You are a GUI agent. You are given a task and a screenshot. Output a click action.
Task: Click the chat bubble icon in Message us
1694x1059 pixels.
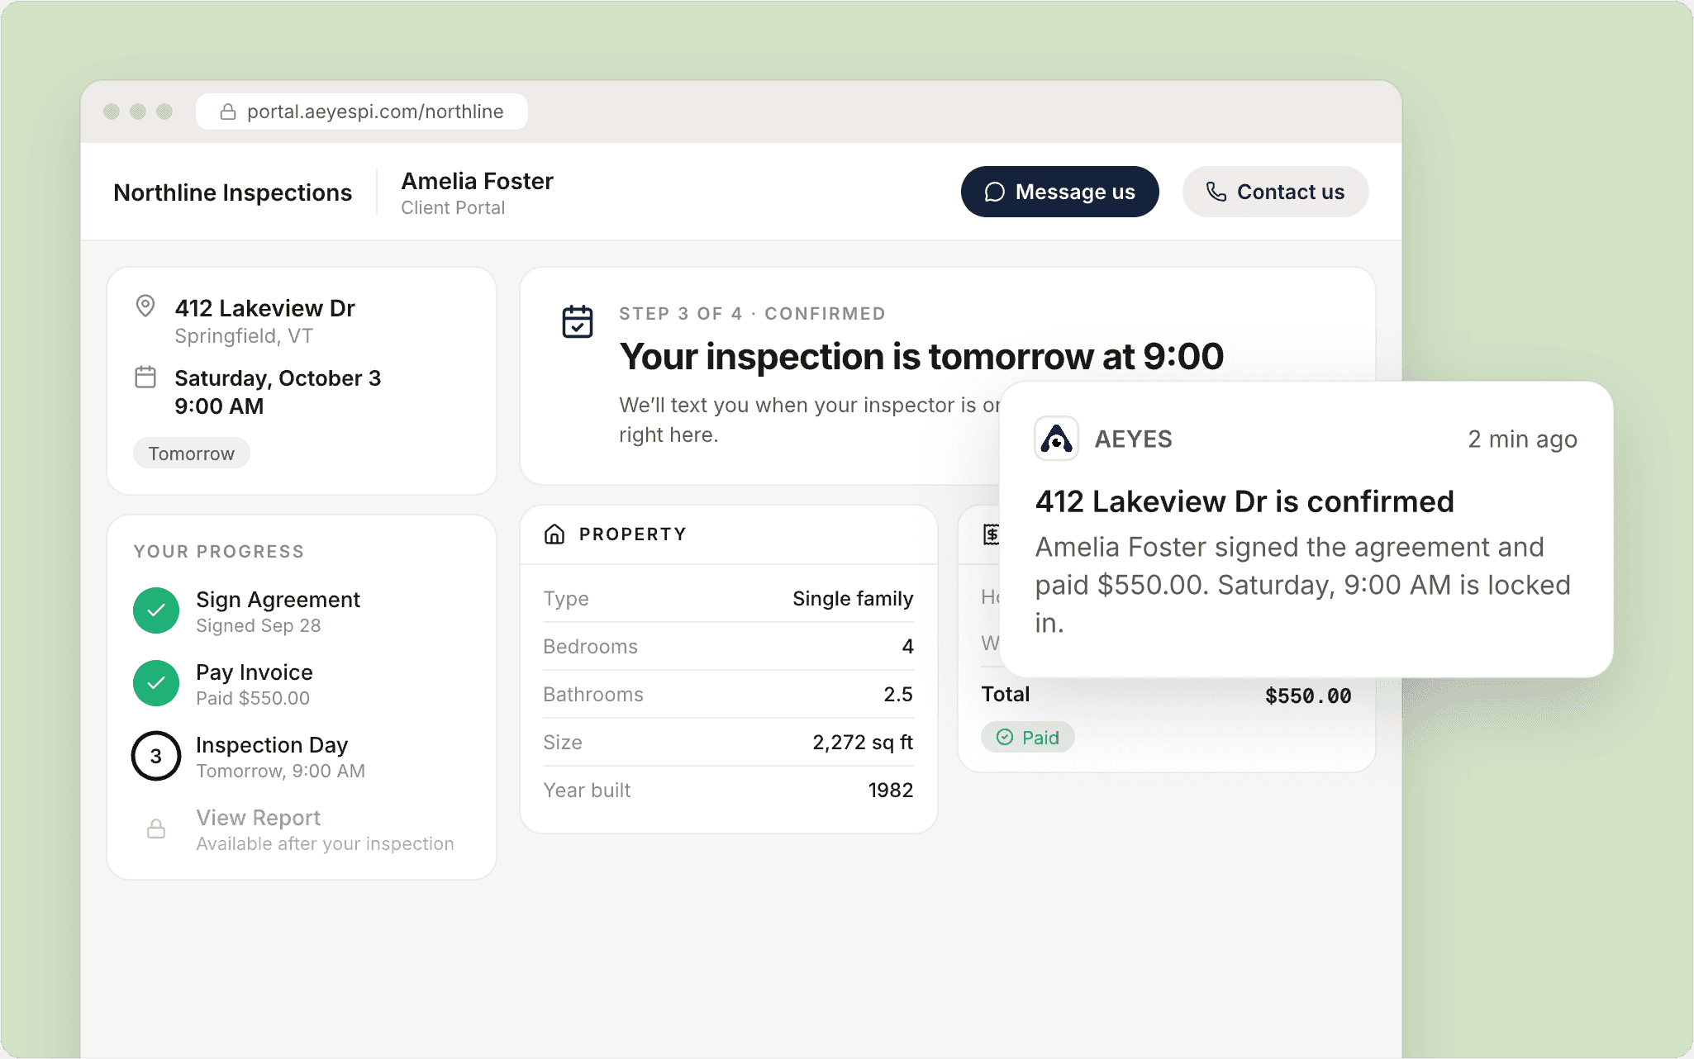click(995, 192)
